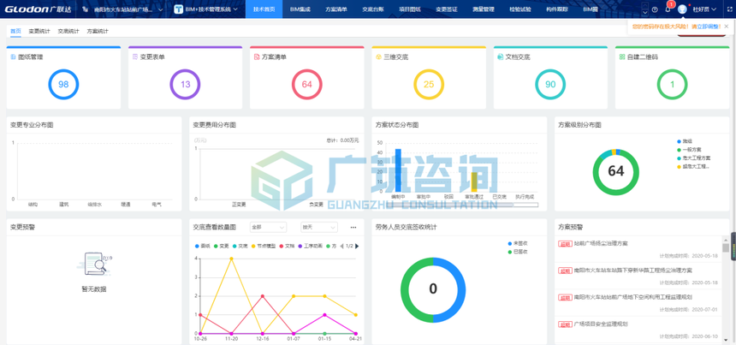Click the yellow peak point at 11-20

tap(231, 259)
